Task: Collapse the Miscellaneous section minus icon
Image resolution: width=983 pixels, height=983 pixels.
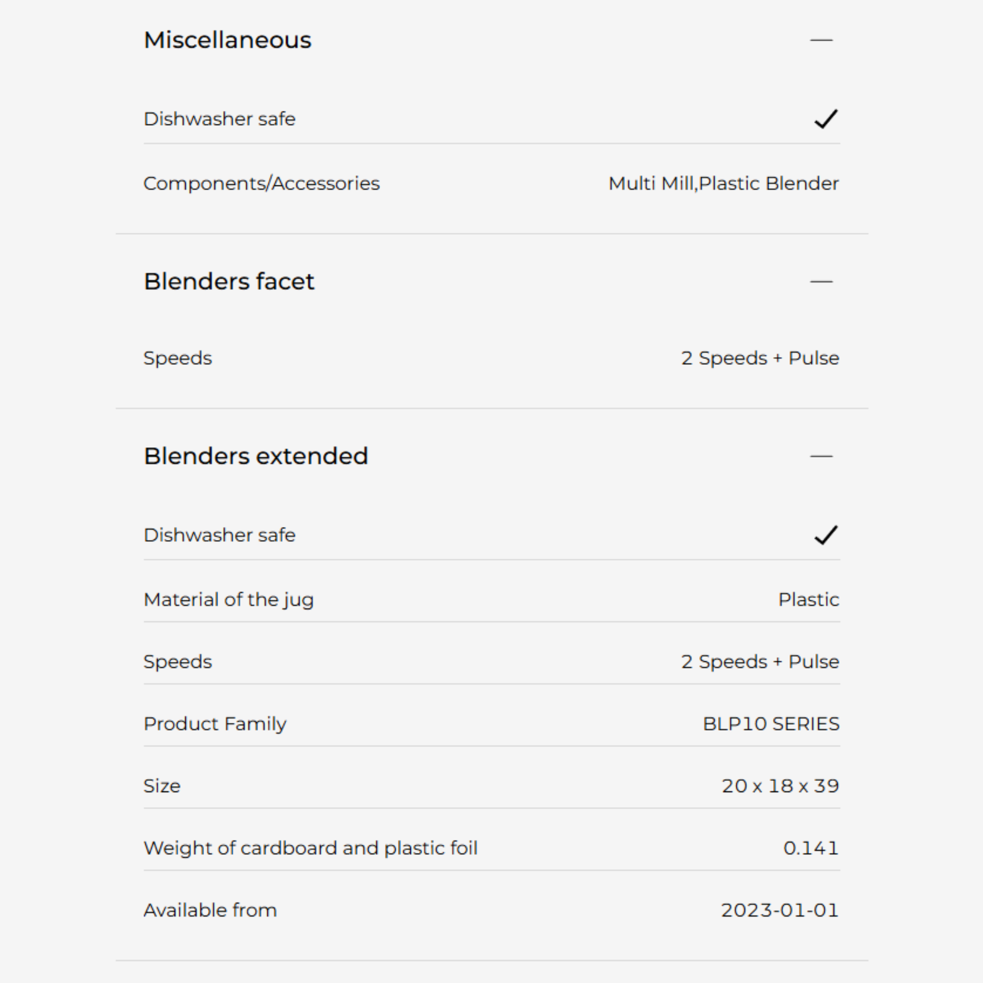Action: pos(821,40)
